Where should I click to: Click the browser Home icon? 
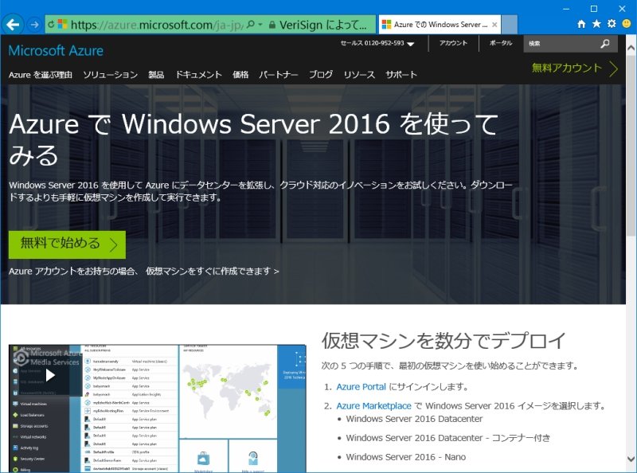[581, 24]
